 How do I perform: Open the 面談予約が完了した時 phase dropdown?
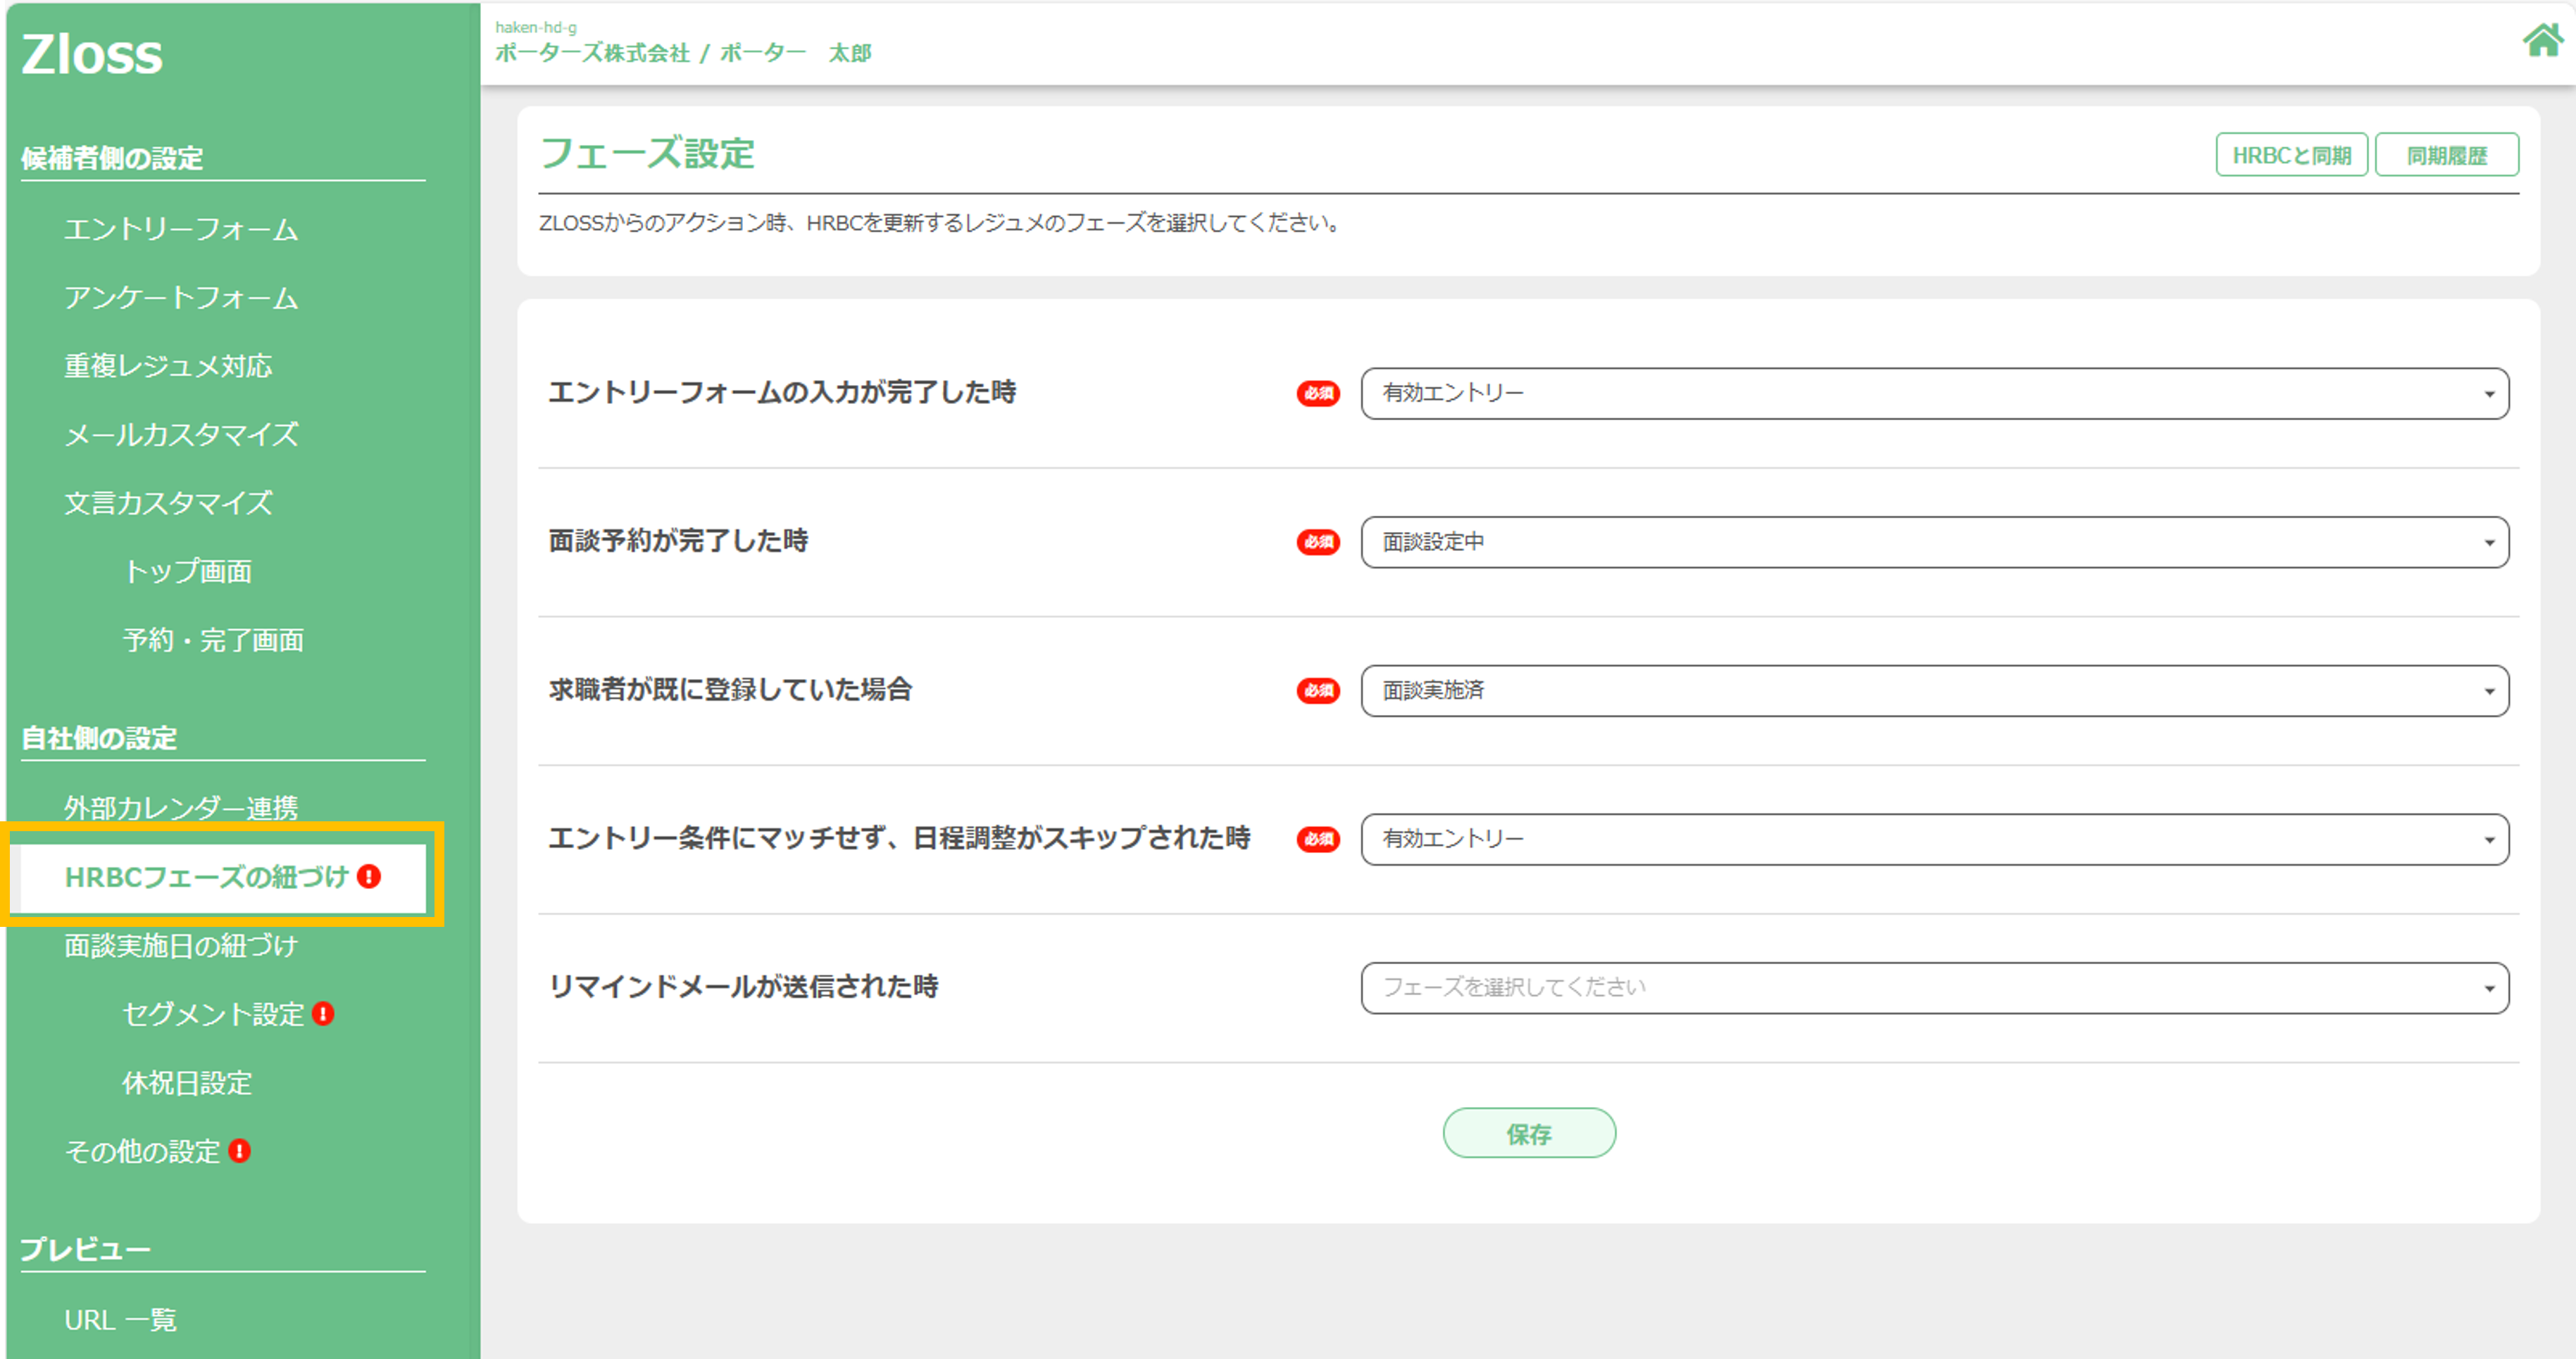[1933, 543]
